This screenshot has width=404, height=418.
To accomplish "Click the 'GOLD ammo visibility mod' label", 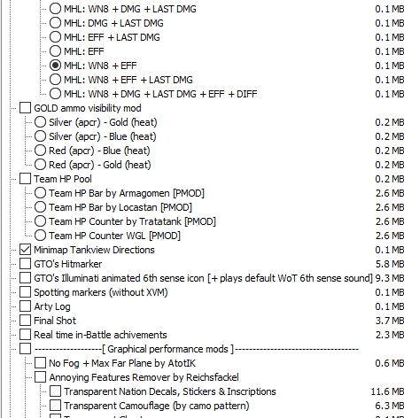I will (x=88, y=108).
